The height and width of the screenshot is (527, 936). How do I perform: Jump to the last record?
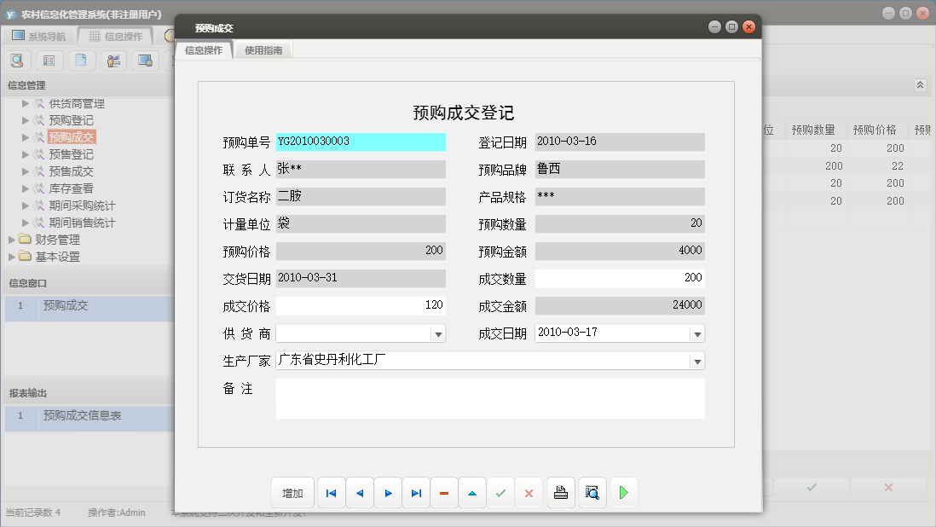tap(416, 492)
